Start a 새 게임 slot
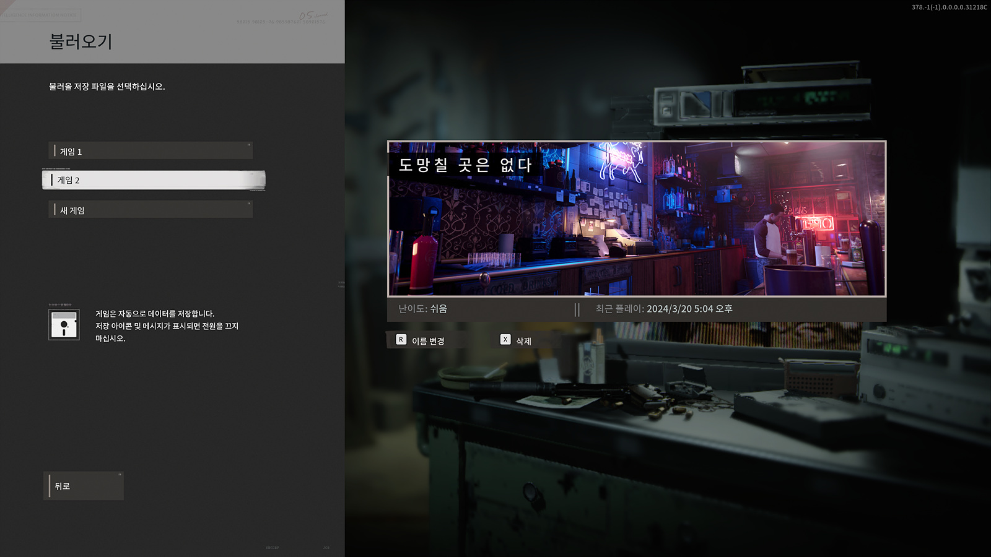Viewport: 991px width, 557px height. (x=151, y=210)
